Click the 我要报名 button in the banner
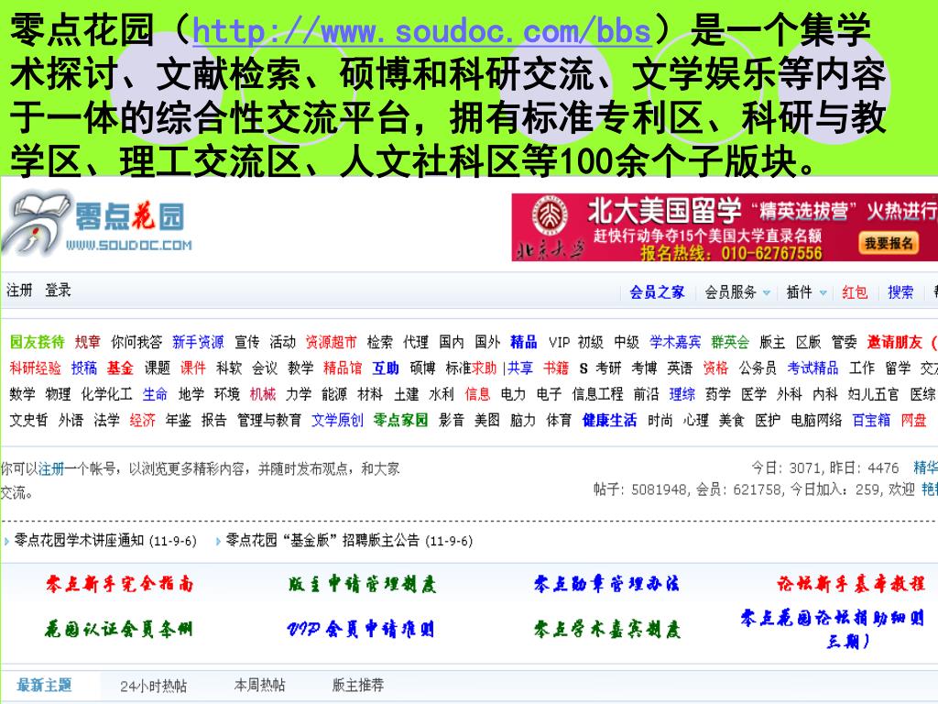 pos(889,243)
